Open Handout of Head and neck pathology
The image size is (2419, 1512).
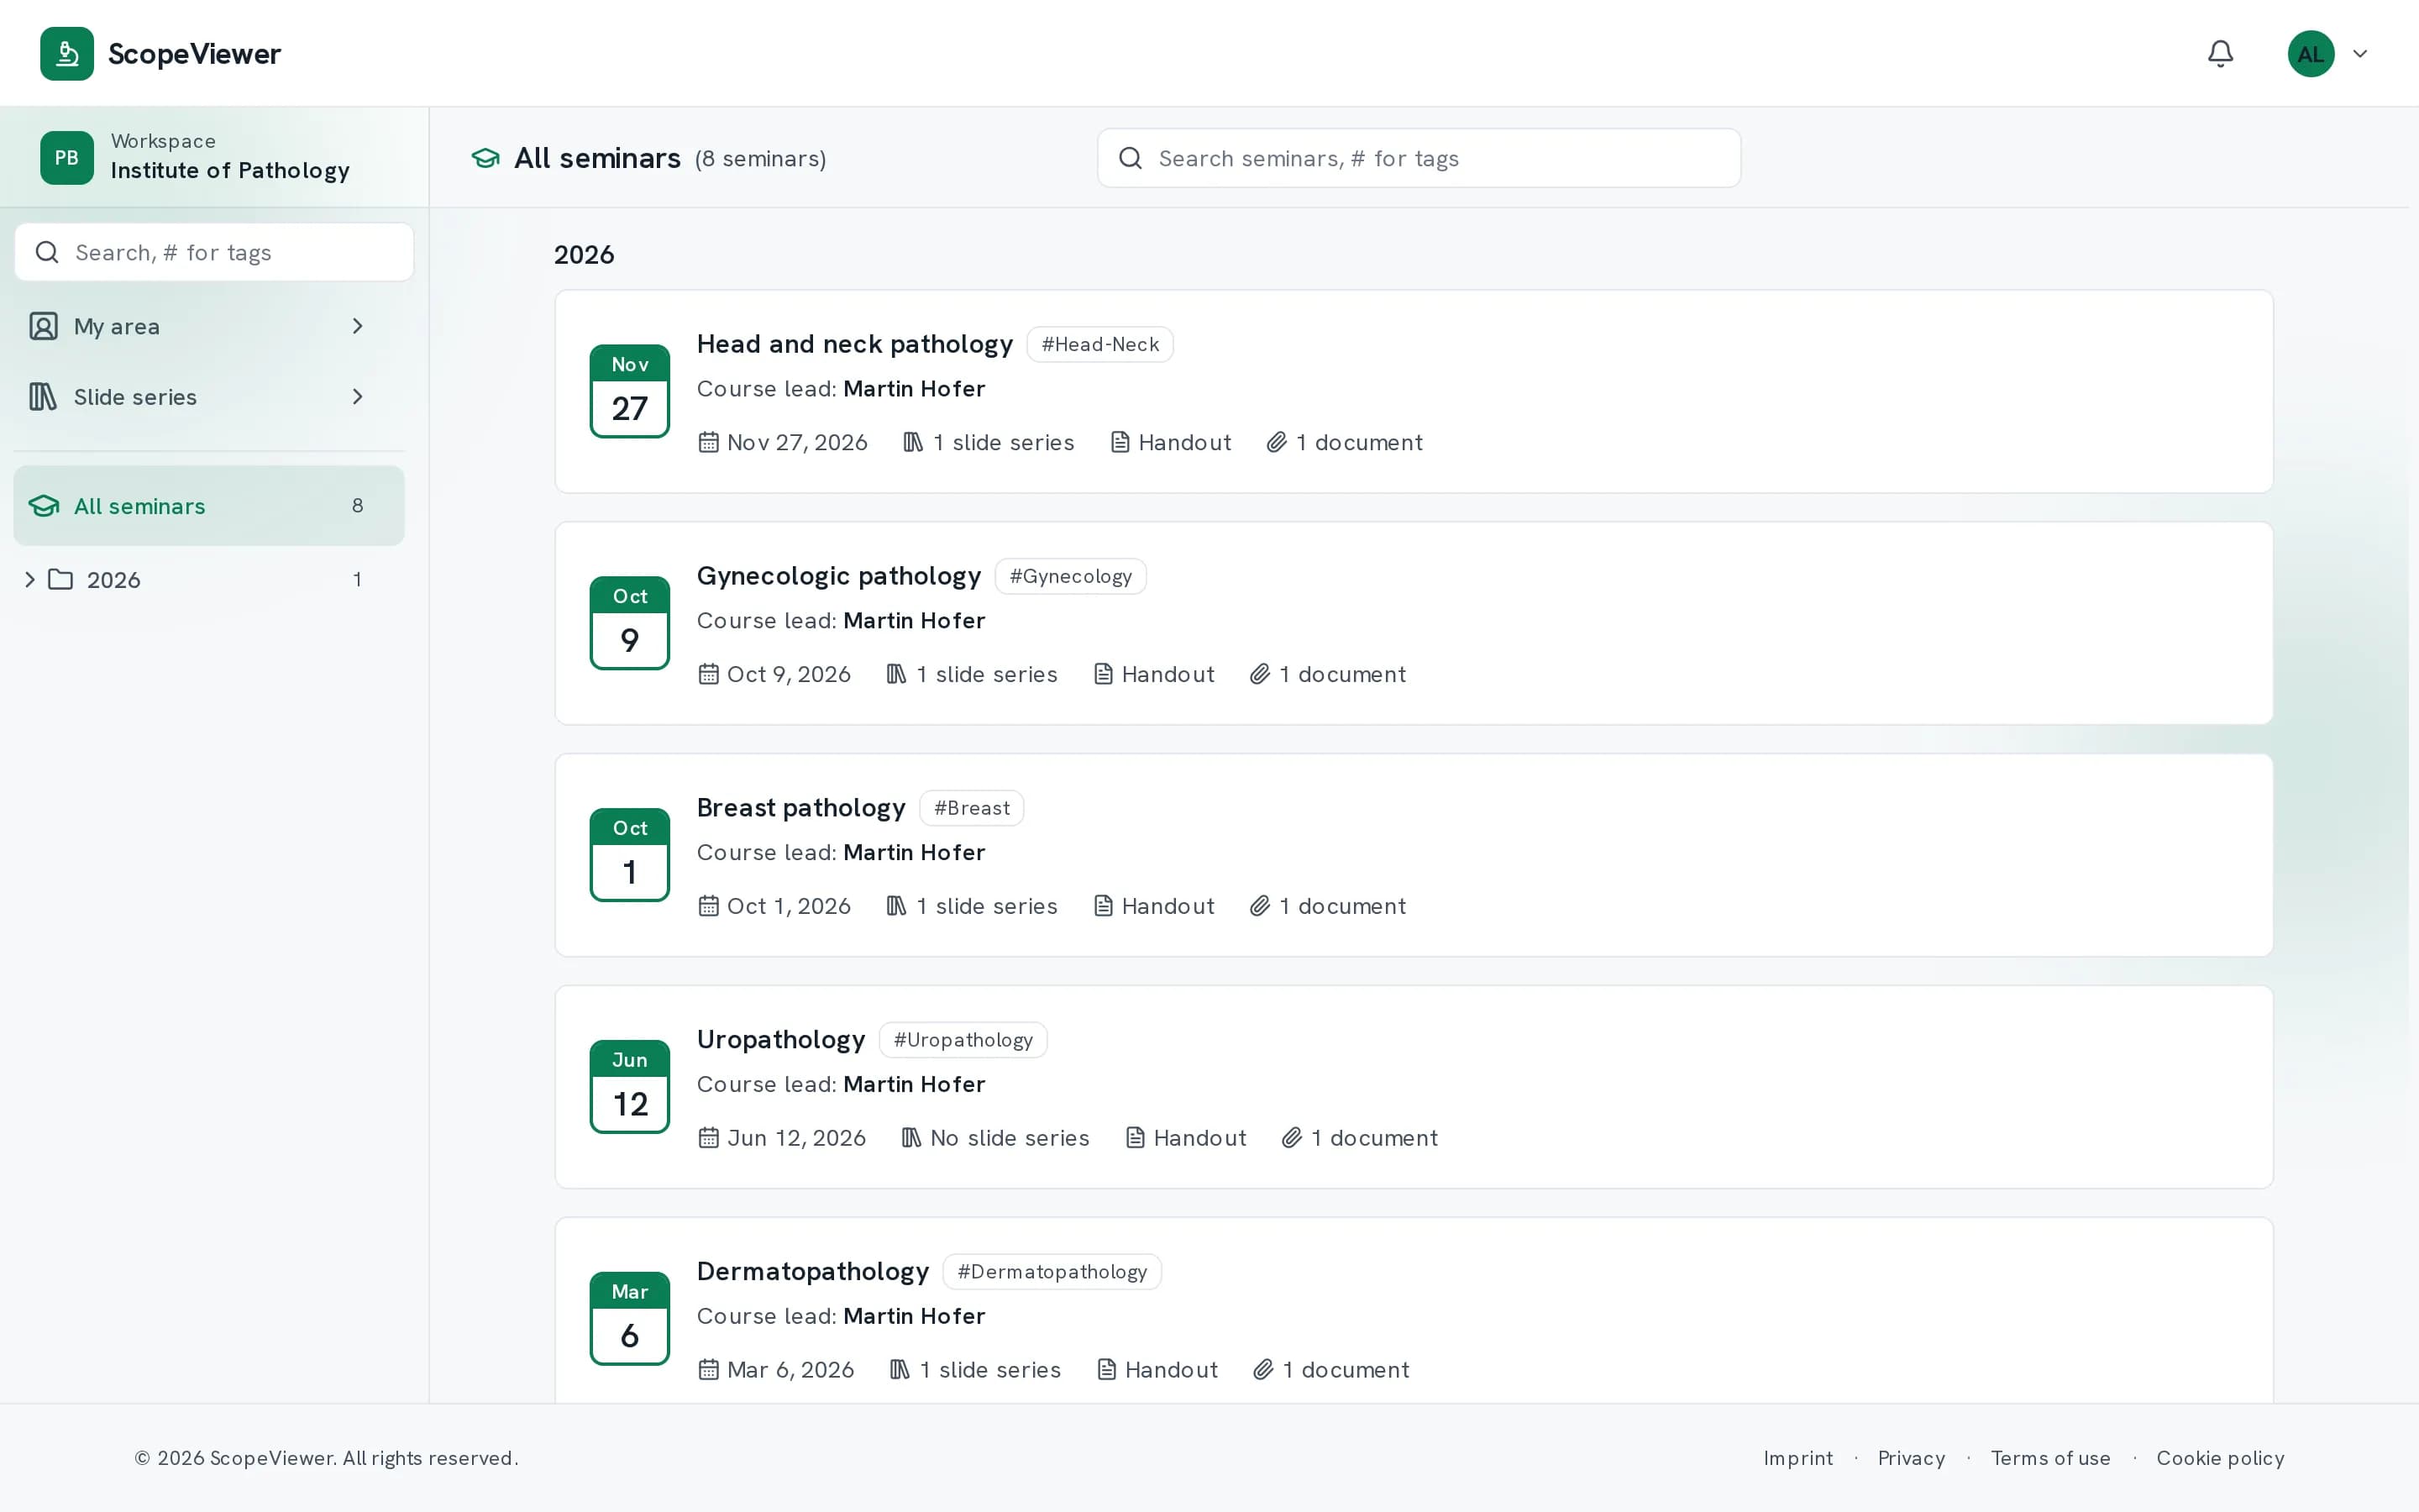point(1171,442)
